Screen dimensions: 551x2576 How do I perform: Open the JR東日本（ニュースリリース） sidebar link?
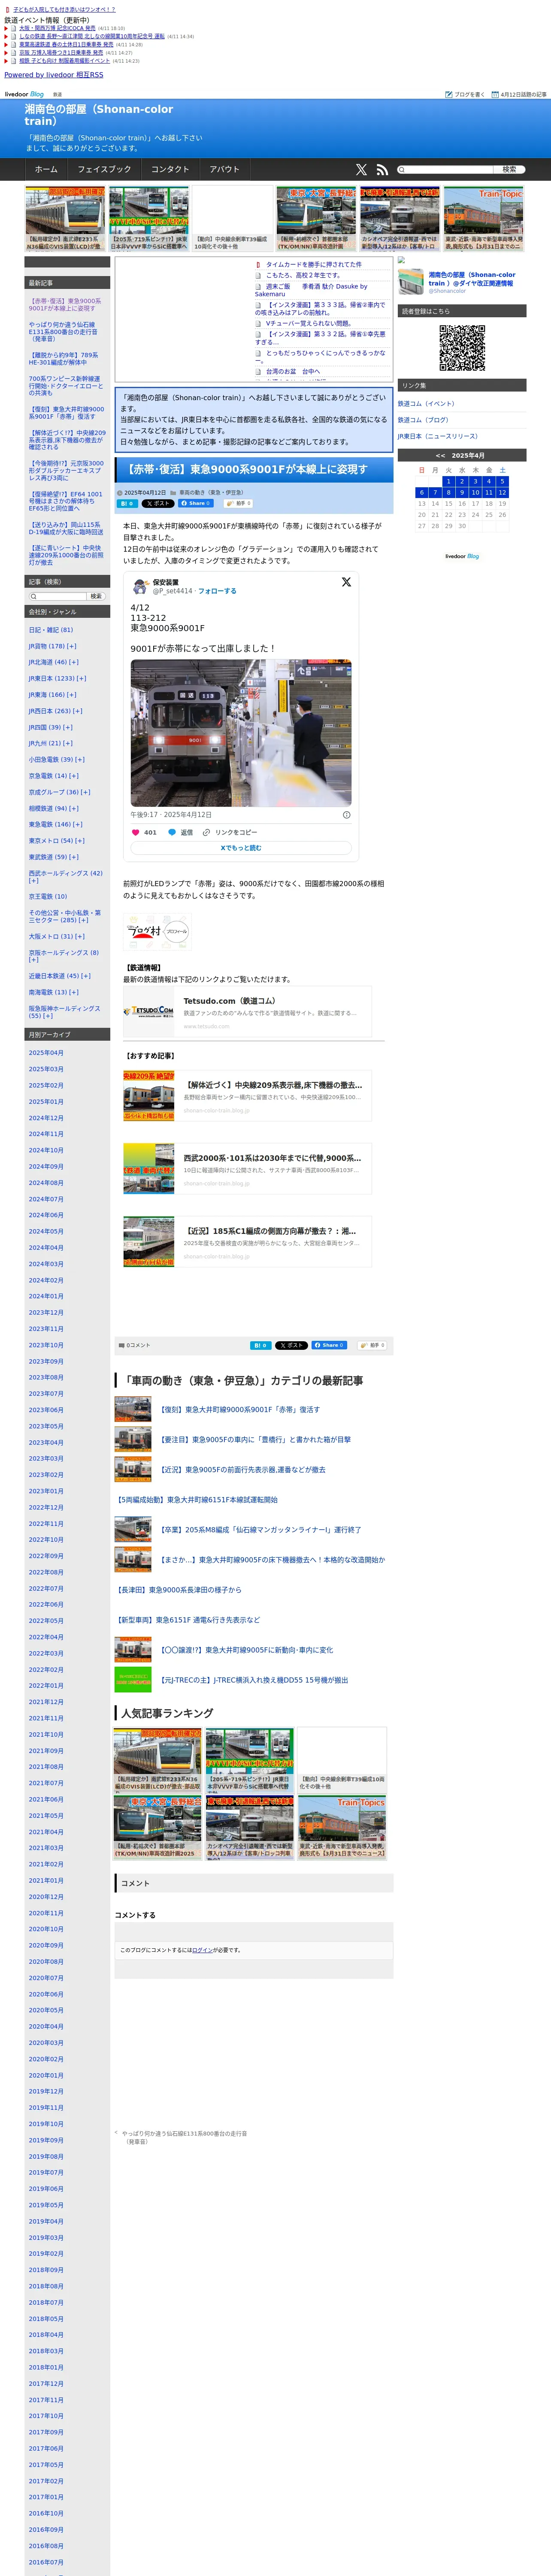click(438, 436)
